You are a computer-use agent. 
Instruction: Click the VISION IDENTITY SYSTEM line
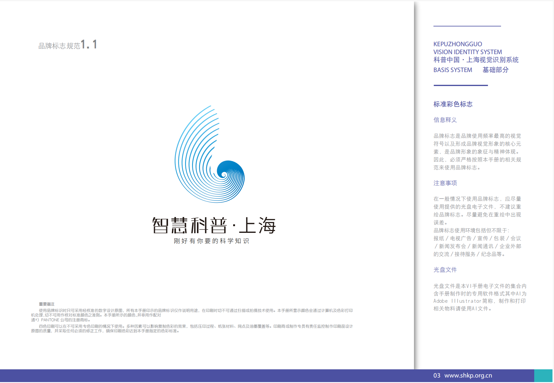(468, 52)
